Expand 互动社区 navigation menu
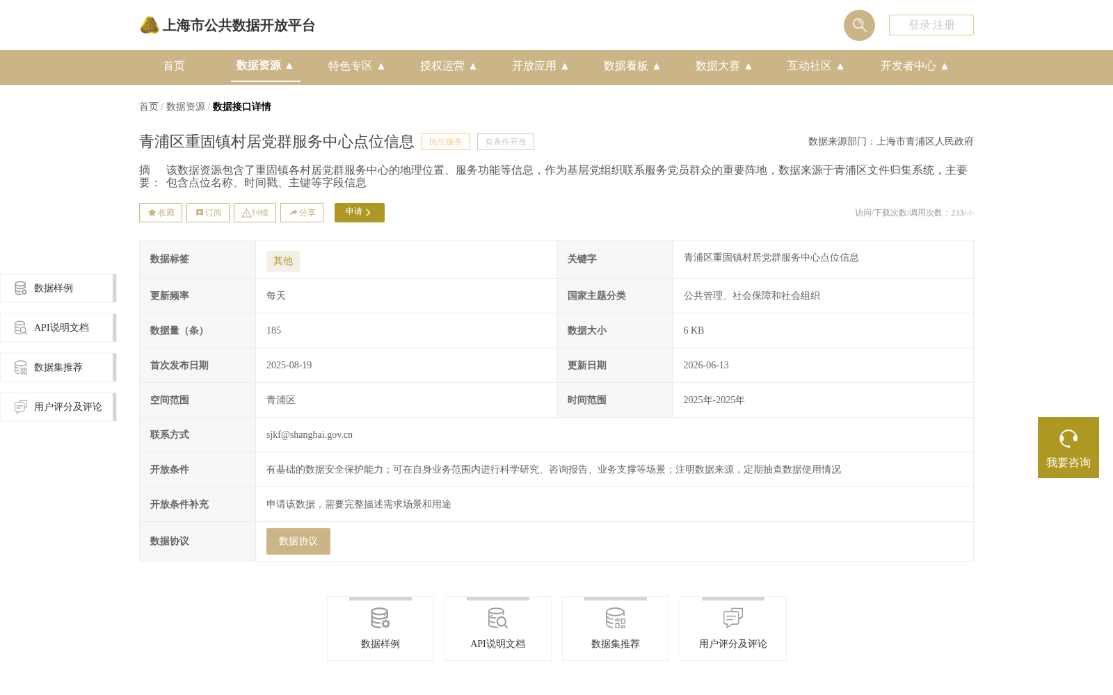Viewport: 1113px width, 695px height. [x=816, y=66]
